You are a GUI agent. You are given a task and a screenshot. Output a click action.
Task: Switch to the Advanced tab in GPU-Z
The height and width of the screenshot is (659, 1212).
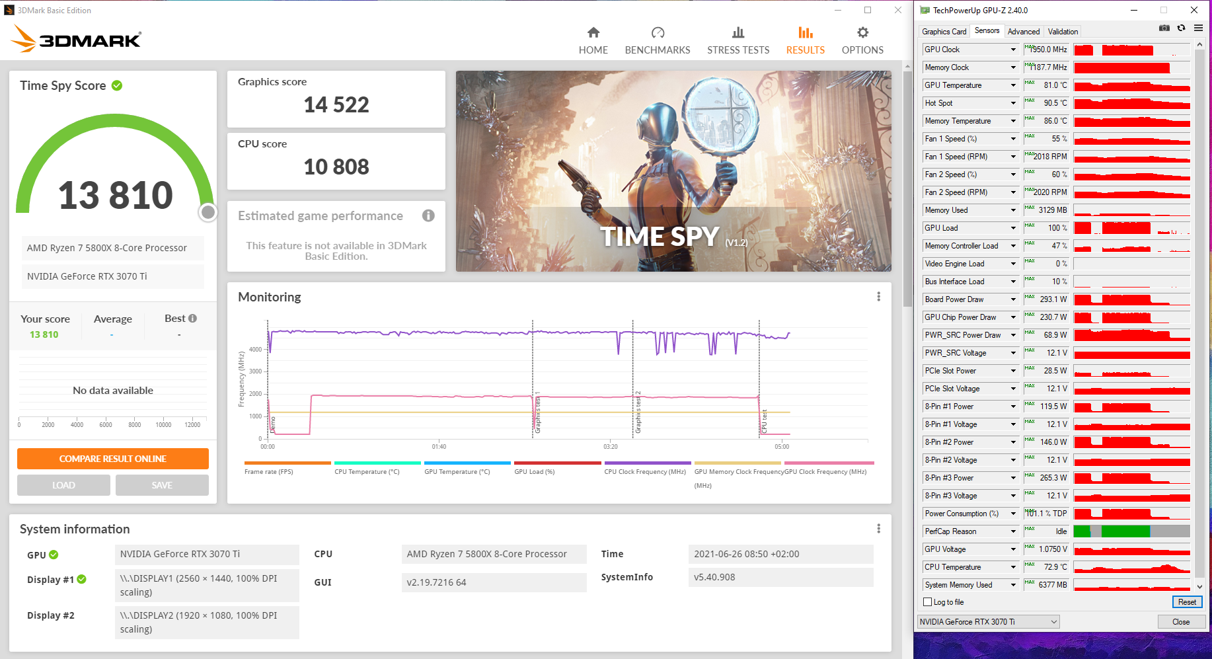tap(1023, 32)
